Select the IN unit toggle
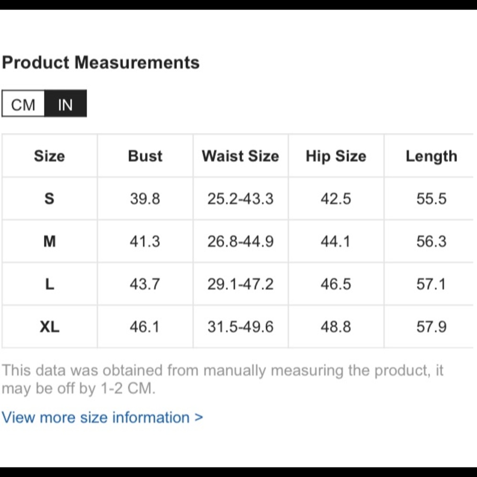The width and height of the screenshot is (477, 477). 65,104
